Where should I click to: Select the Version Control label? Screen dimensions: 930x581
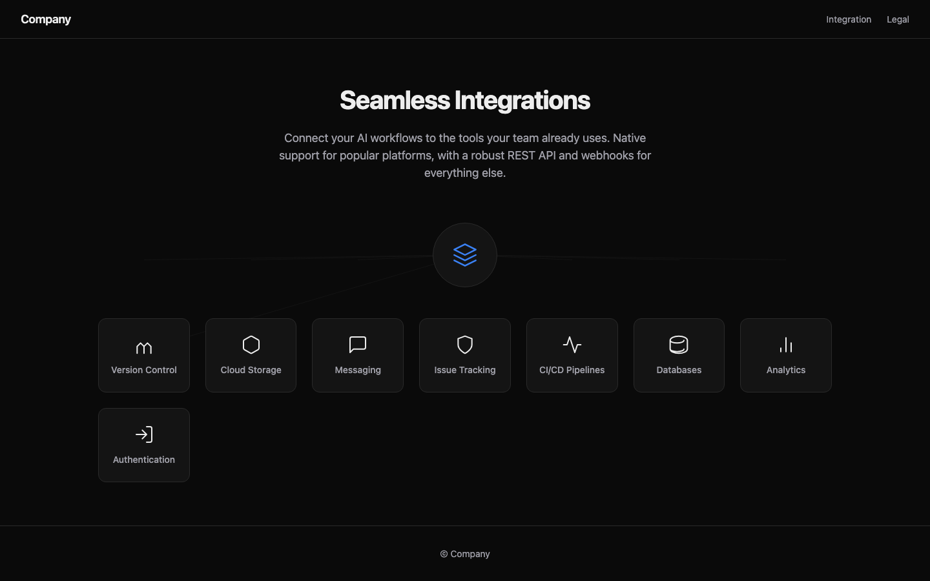(x=144, y=370)
